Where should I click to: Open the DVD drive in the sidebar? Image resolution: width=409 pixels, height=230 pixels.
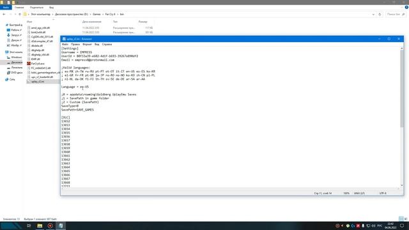click(15, 73)
